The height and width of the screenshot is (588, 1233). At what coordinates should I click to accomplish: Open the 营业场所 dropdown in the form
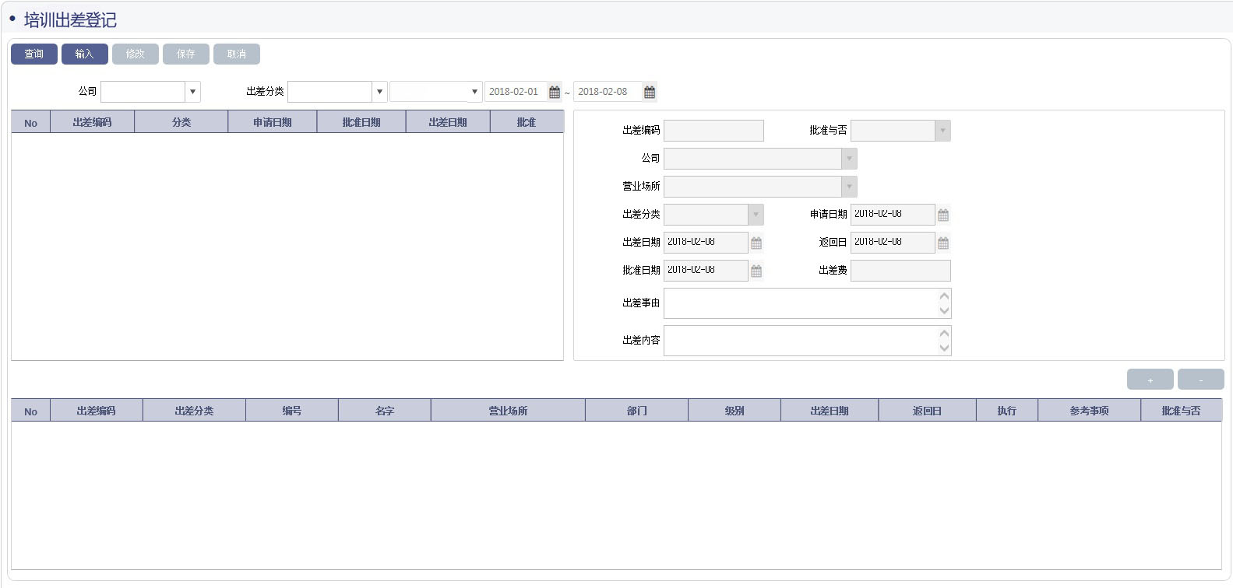pyautogui.click(x=849, y=187)
